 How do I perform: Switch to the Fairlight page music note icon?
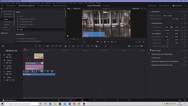[x=117, y=100]
